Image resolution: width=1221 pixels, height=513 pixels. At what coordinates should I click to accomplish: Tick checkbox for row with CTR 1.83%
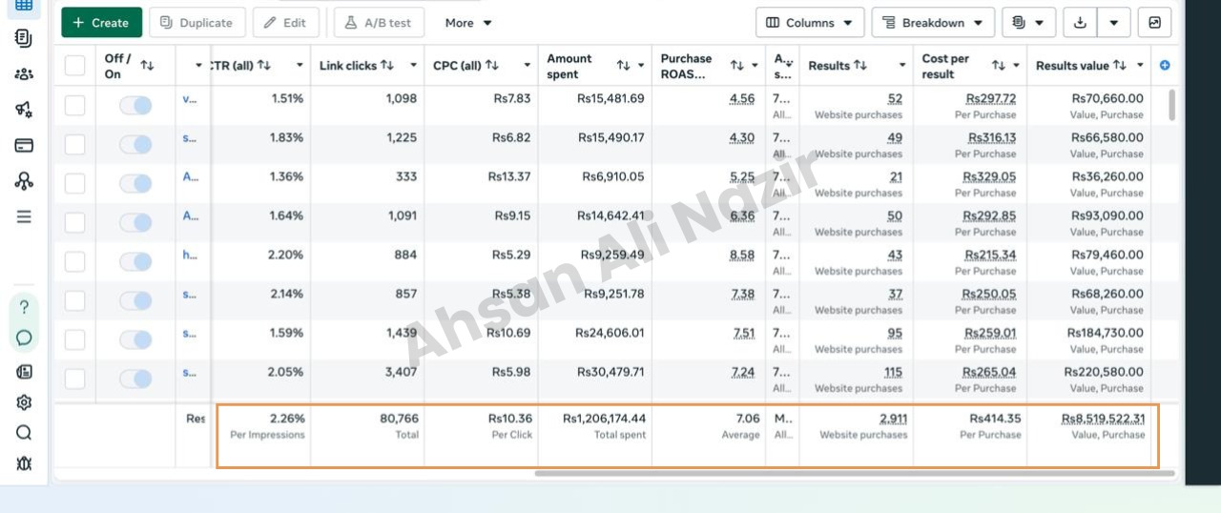coord(74,144)
